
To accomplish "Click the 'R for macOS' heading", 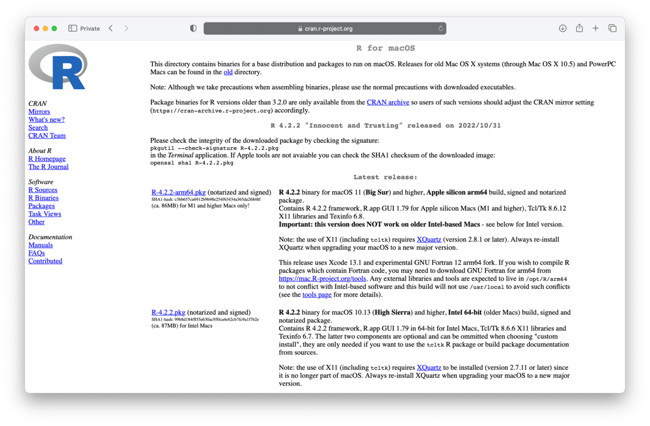I will [386, 48].
